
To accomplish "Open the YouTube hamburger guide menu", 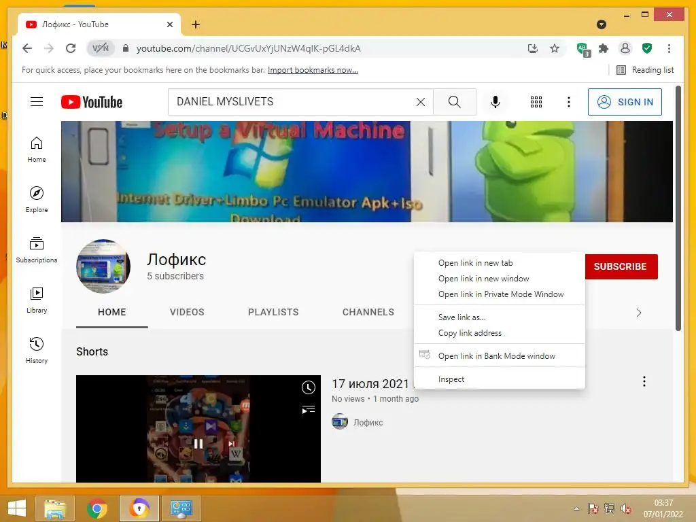I will 37,102.
